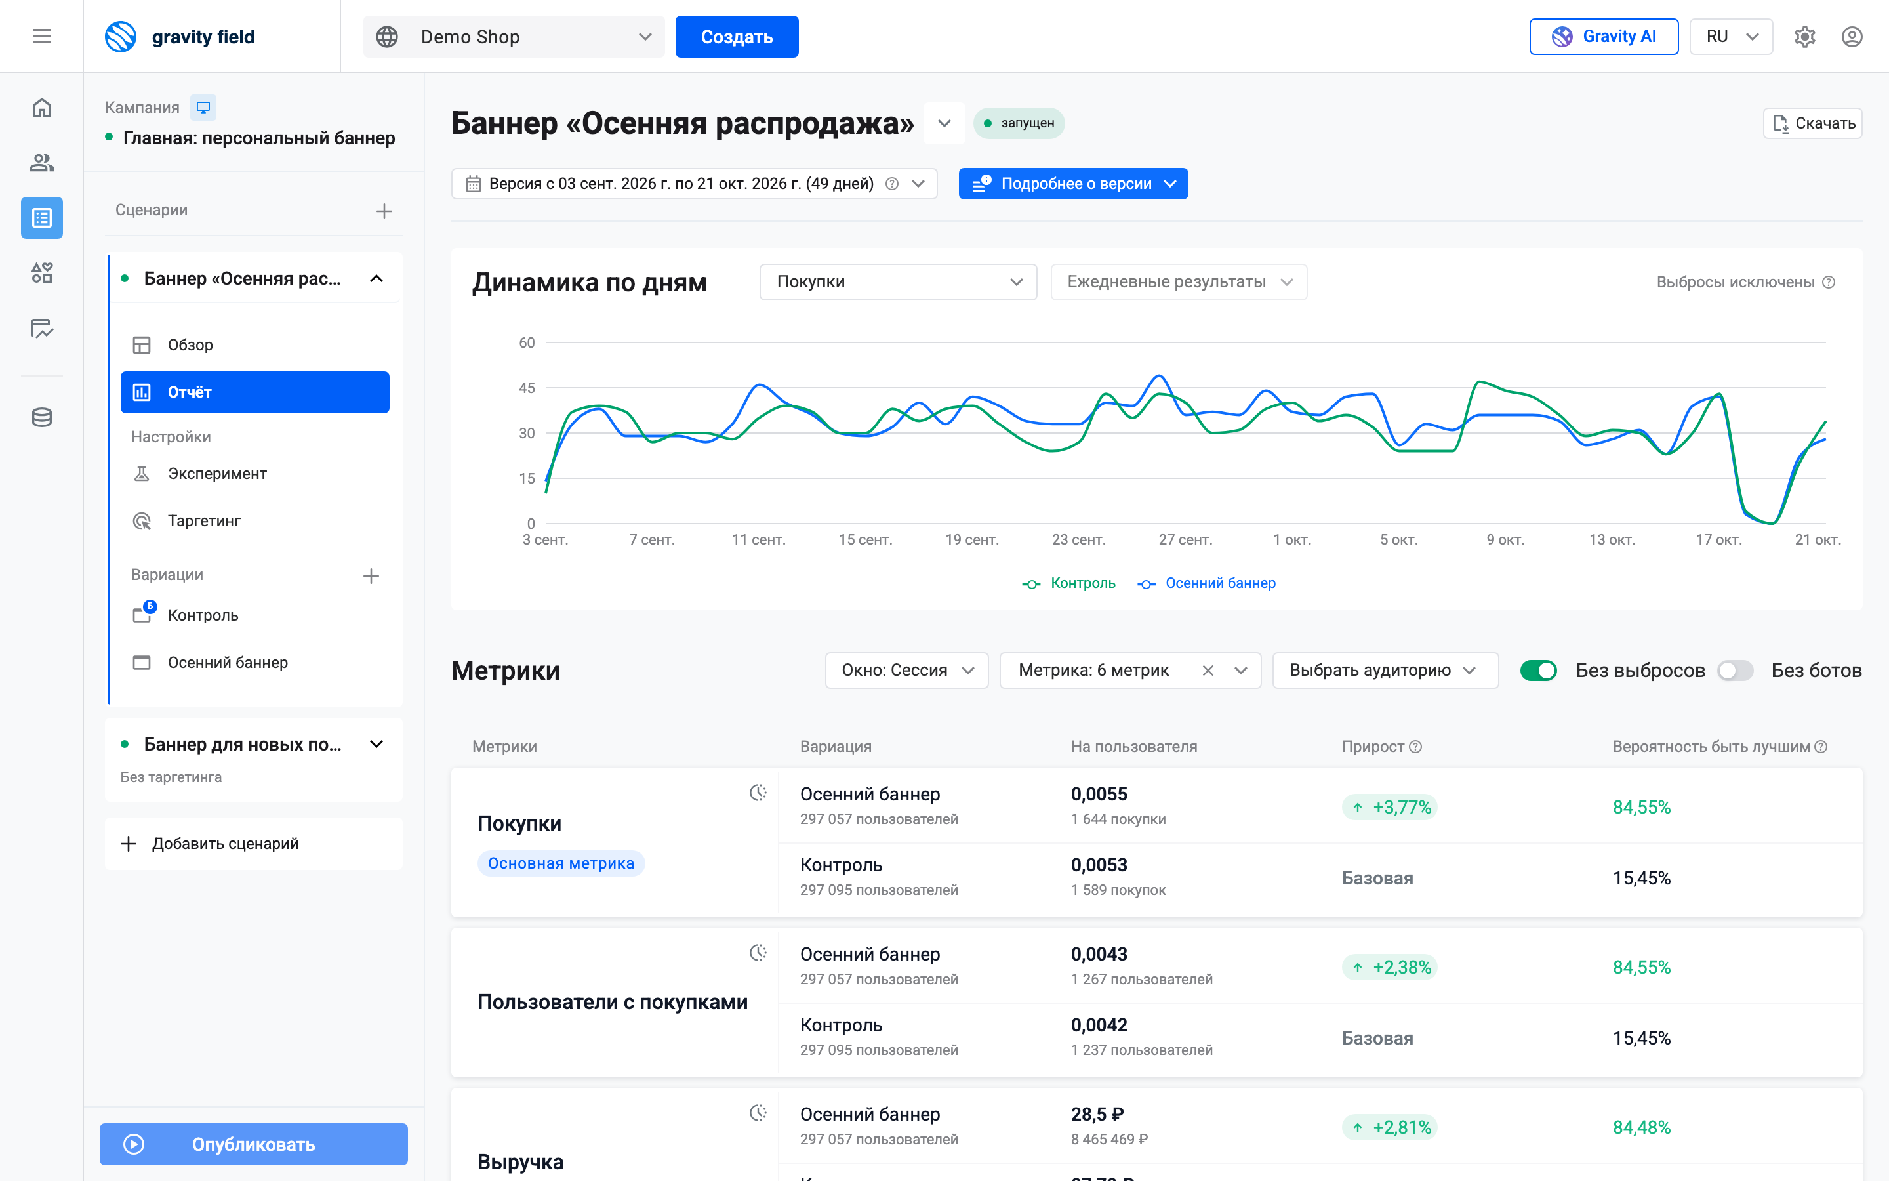This screenshot has height=1181, width=1889.
Task: Open the user profile icon
Action: [1852, 37]
